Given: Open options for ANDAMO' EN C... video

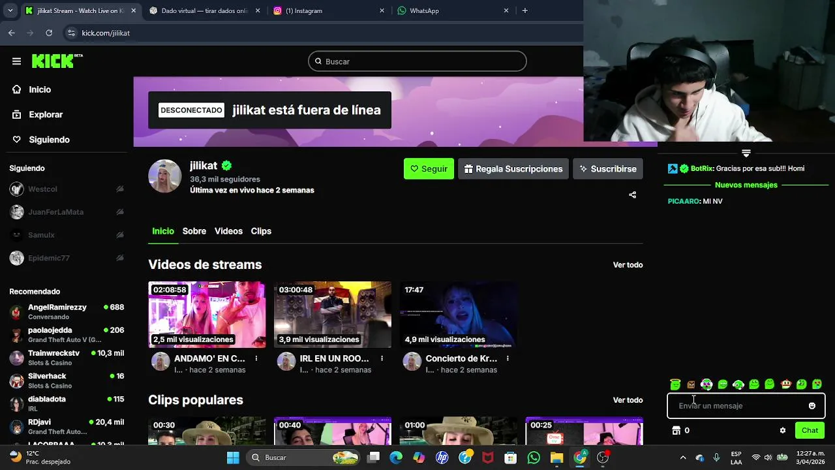Looking at the screenshot, I should 256,358.
